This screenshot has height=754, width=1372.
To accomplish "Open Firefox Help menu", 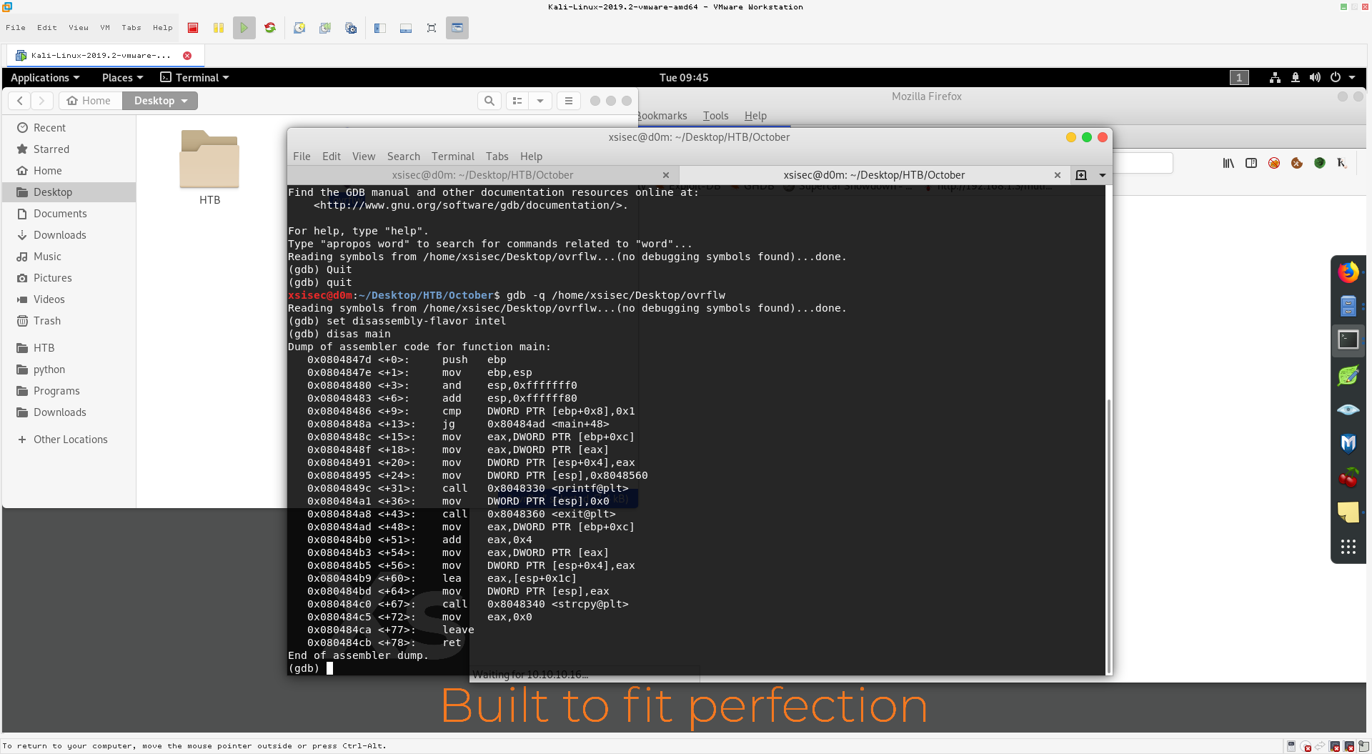I will point(755,116).
